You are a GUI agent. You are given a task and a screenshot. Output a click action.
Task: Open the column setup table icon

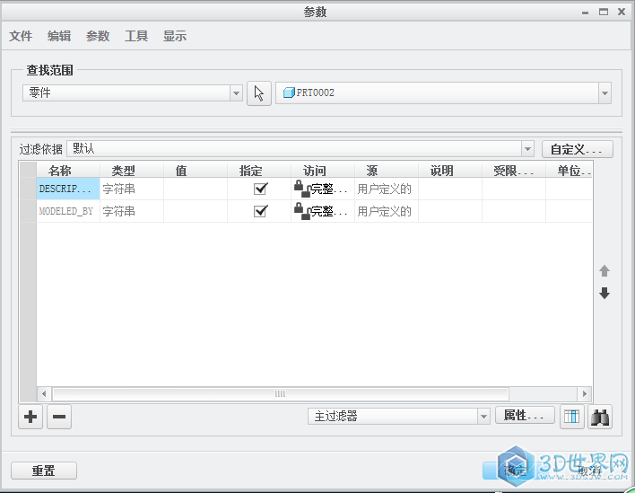point(572,417)
